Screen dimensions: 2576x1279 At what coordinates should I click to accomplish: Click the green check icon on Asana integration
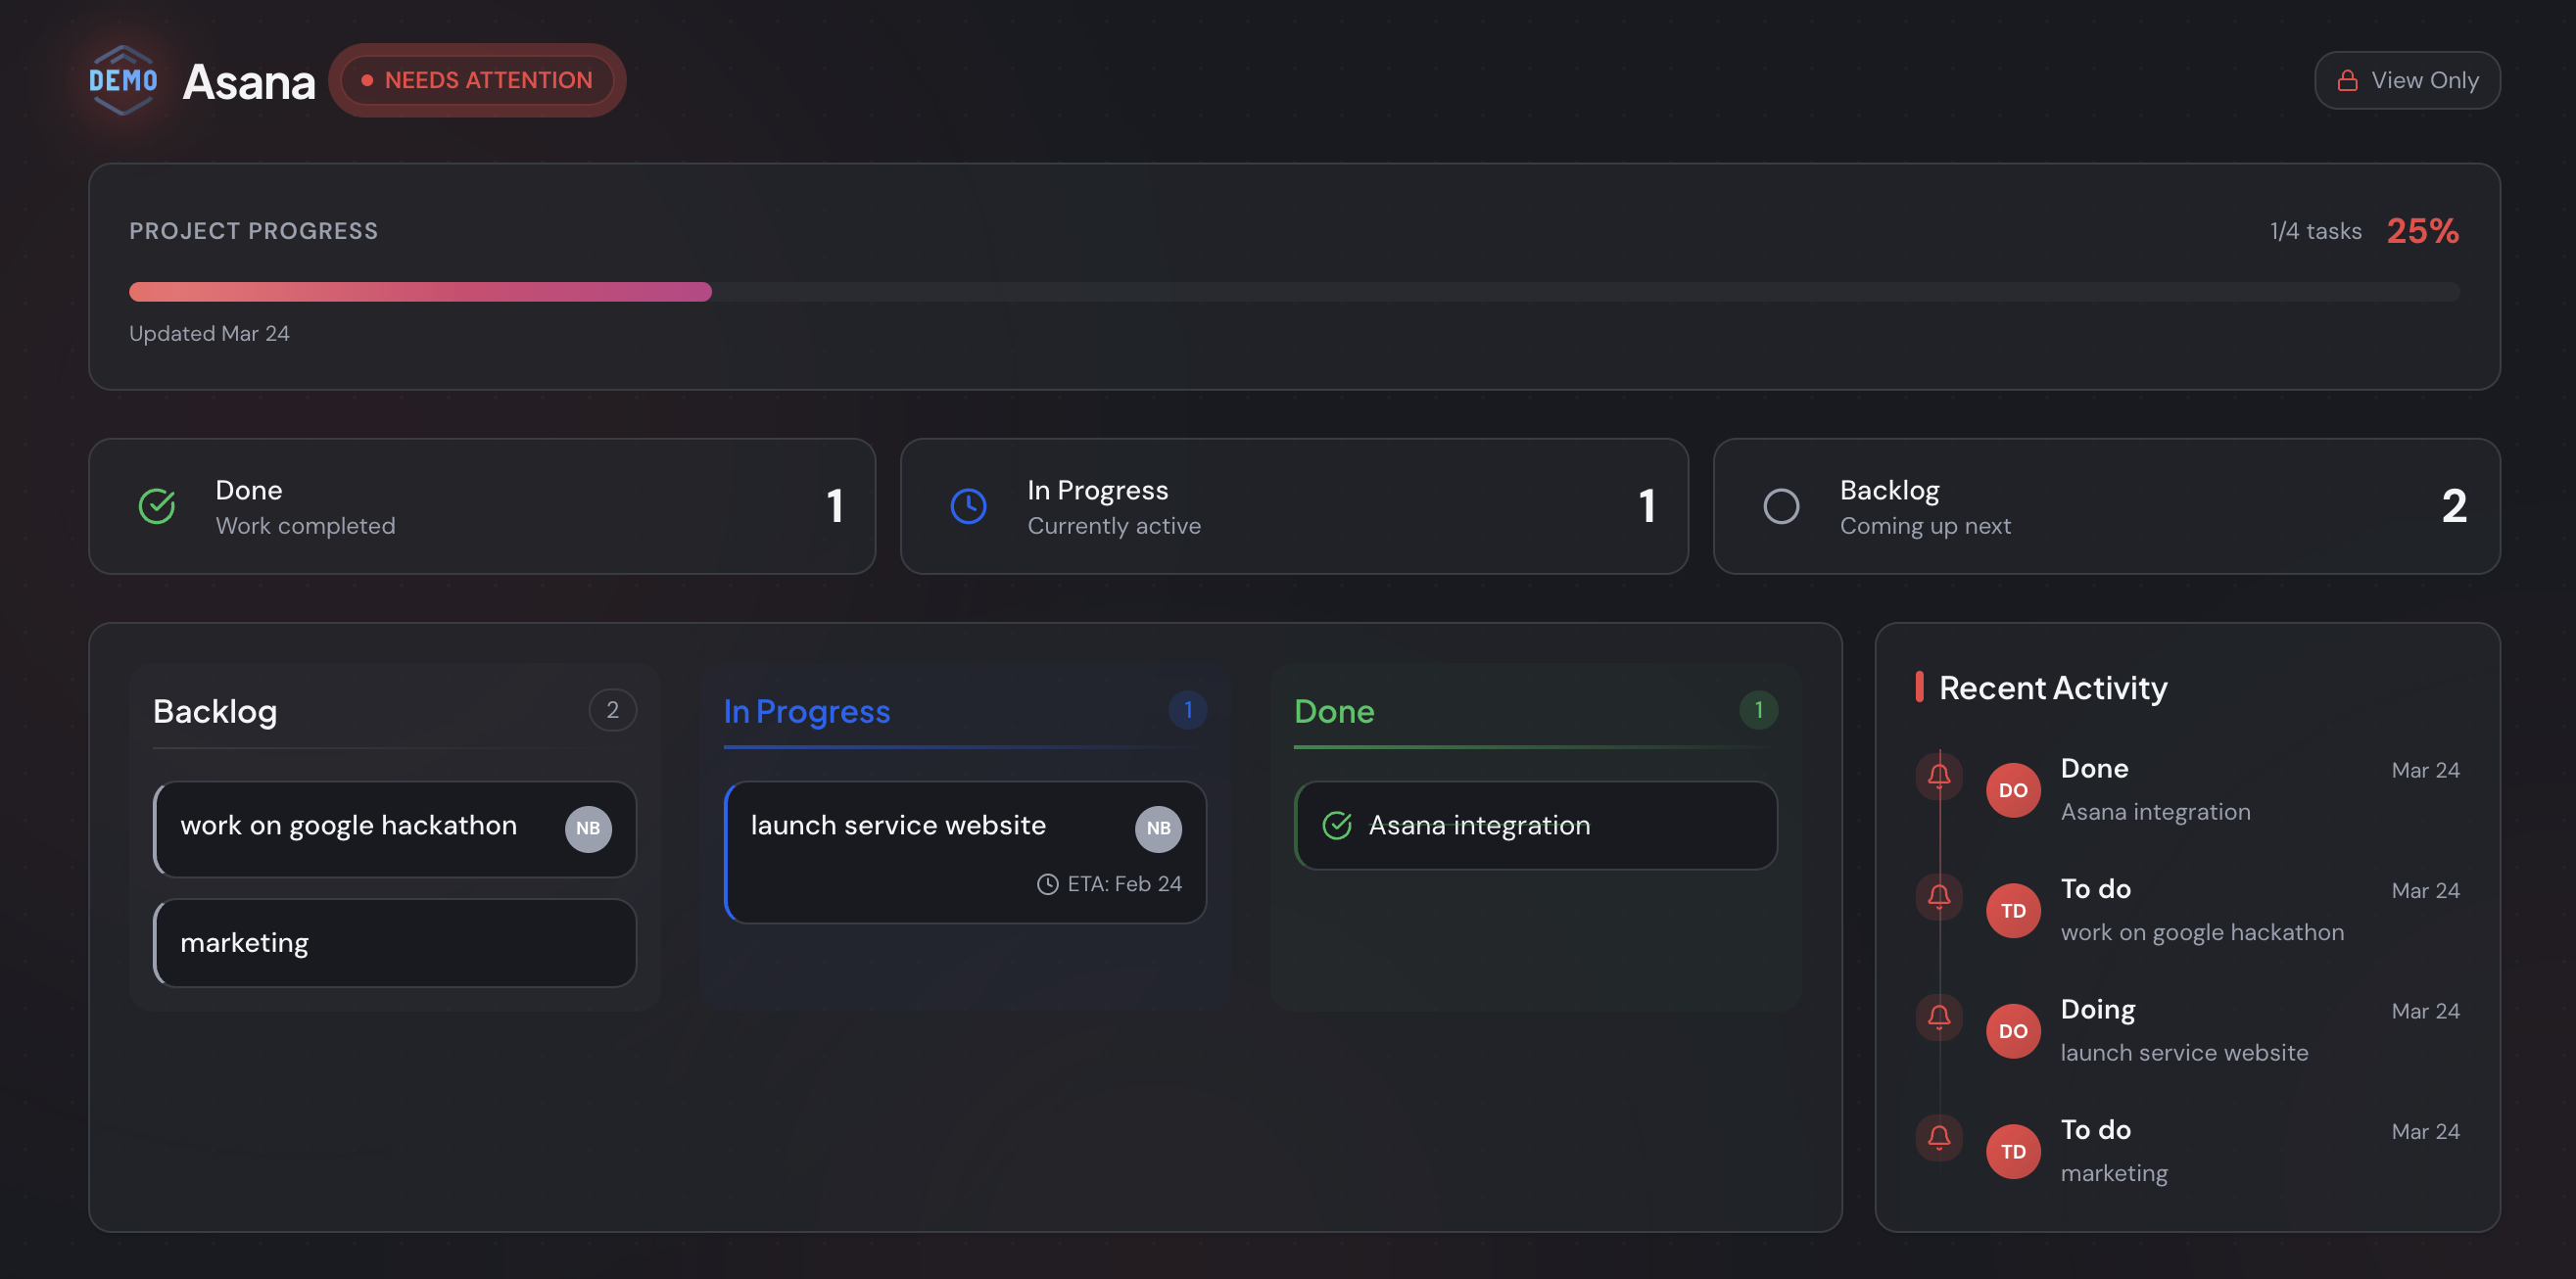coord(1337,825)
